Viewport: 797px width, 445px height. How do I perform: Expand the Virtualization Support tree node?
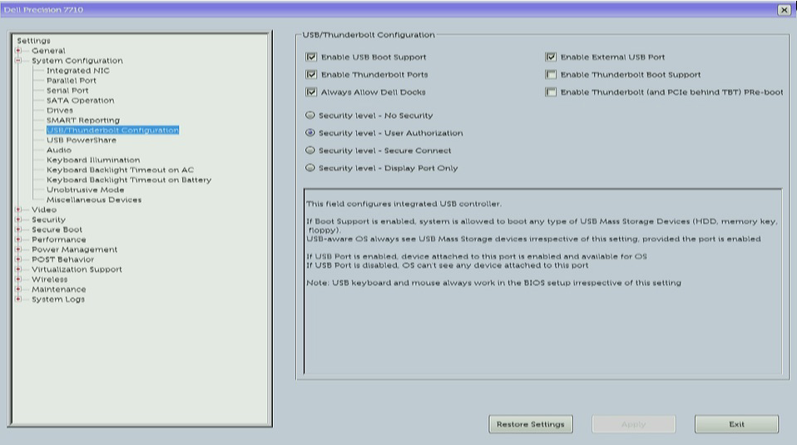click(x=17, y=269)
